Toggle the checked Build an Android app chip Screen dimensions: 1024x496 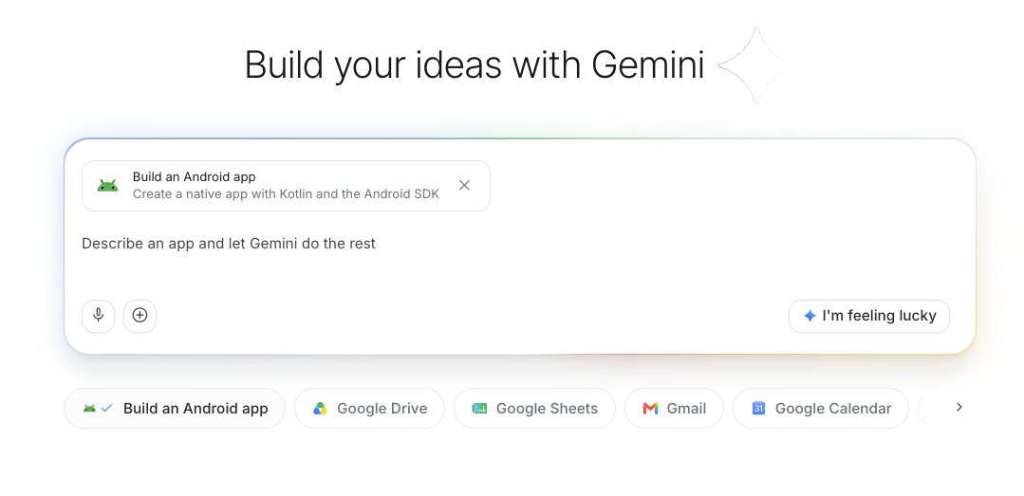click(175, 409)
